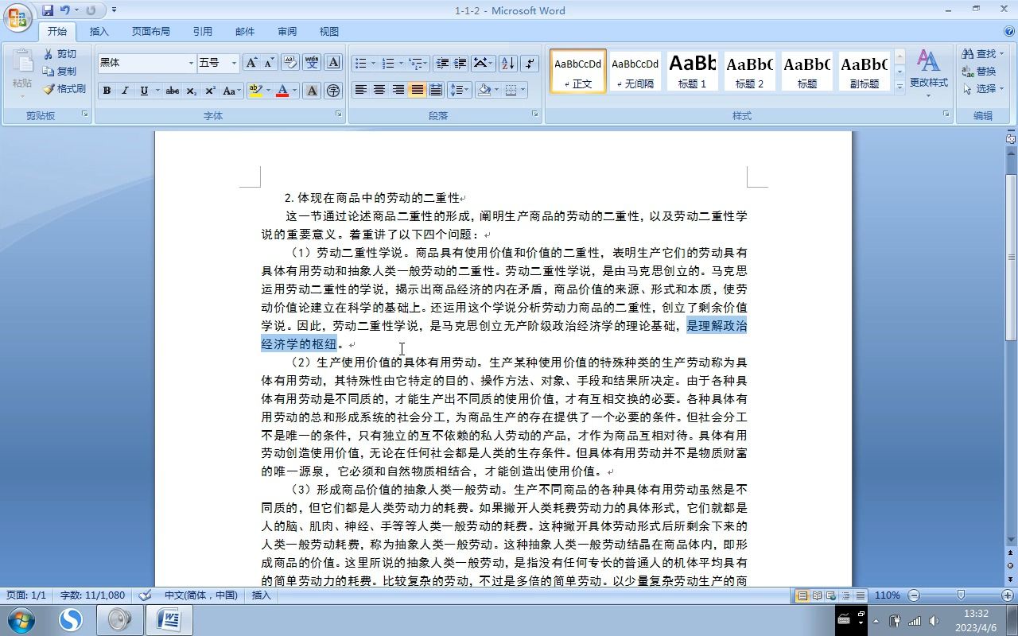
Task: Click the Replace (替换) button
Action: coord(979,71)
